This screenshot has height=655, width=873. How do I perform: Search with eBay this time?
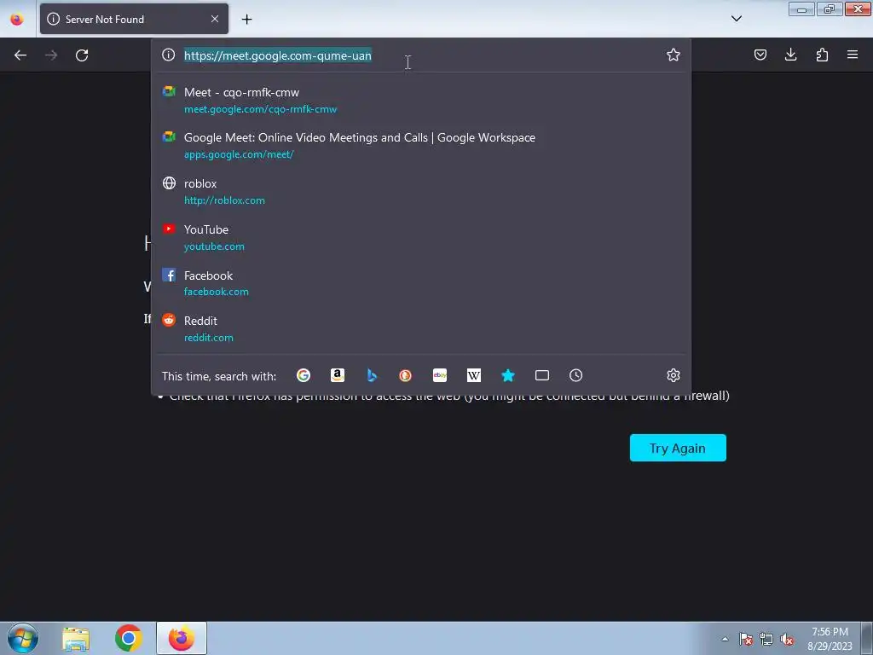[x=440, y=375]
